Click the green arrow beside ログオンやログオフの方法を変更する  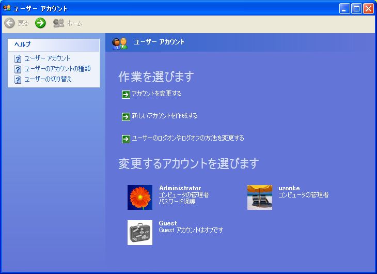click(x=125, y=139)
